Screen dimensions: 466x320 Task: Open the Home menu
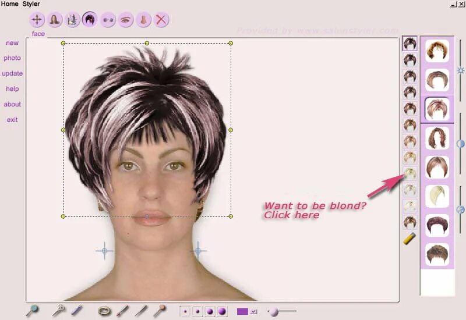coord(9,4)
